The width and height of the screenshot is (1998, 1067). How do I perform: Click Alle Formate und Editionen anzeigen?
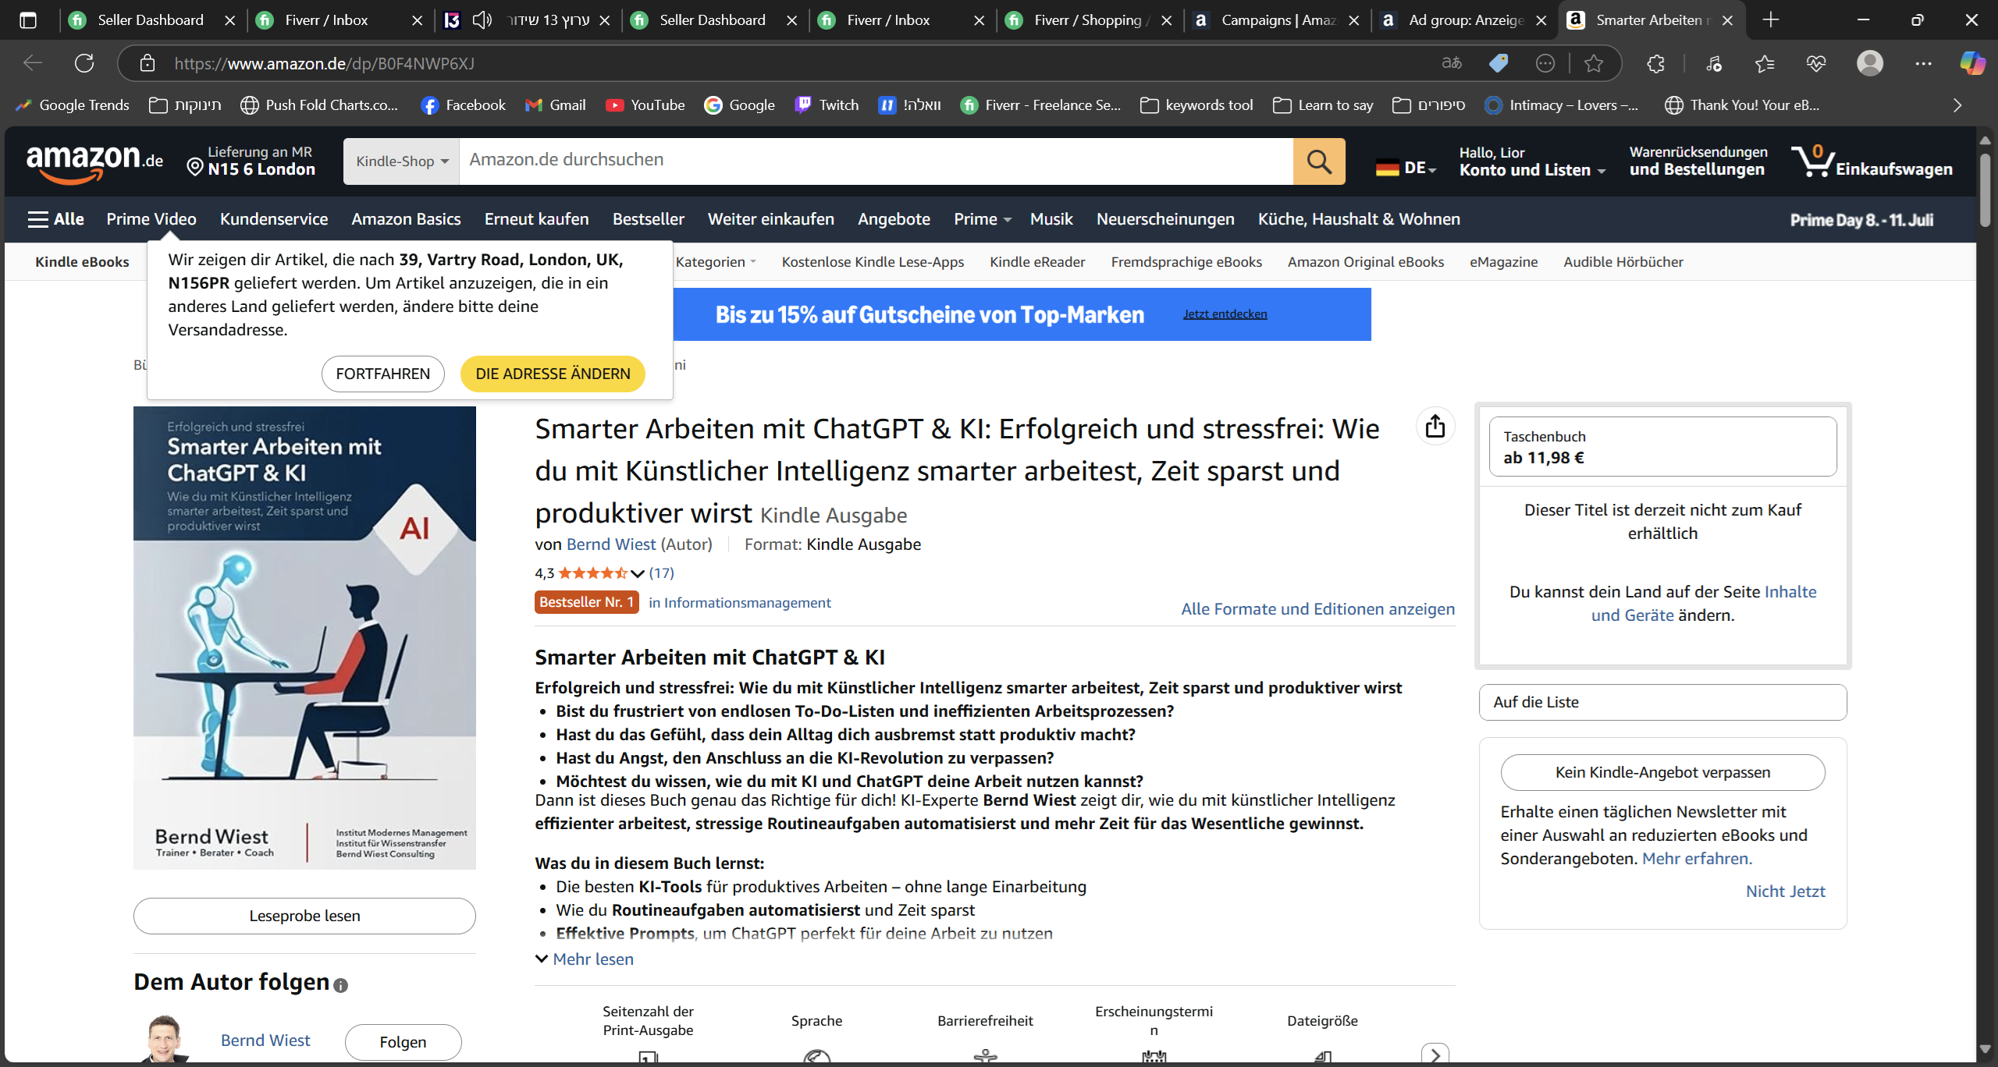1318,609
